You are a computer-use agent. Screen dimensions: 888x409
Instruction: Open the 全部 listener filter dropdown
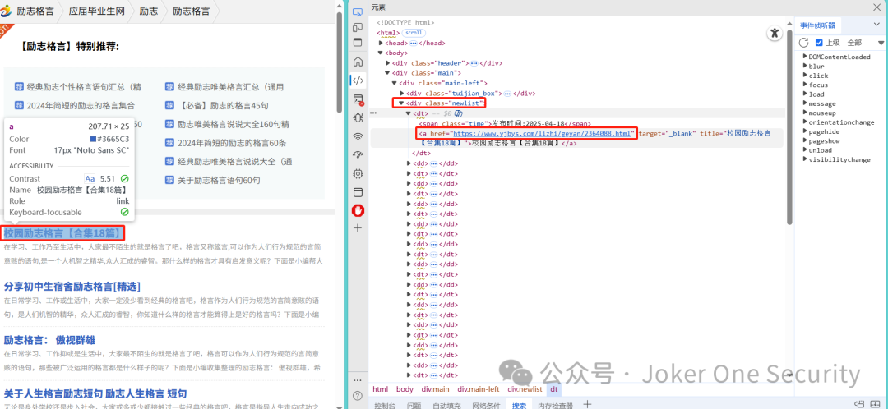point(865,43)
